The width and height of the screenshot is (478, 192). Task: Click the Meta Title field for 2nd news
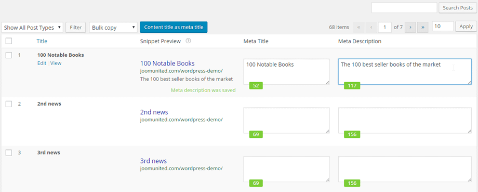coord(286,120)
